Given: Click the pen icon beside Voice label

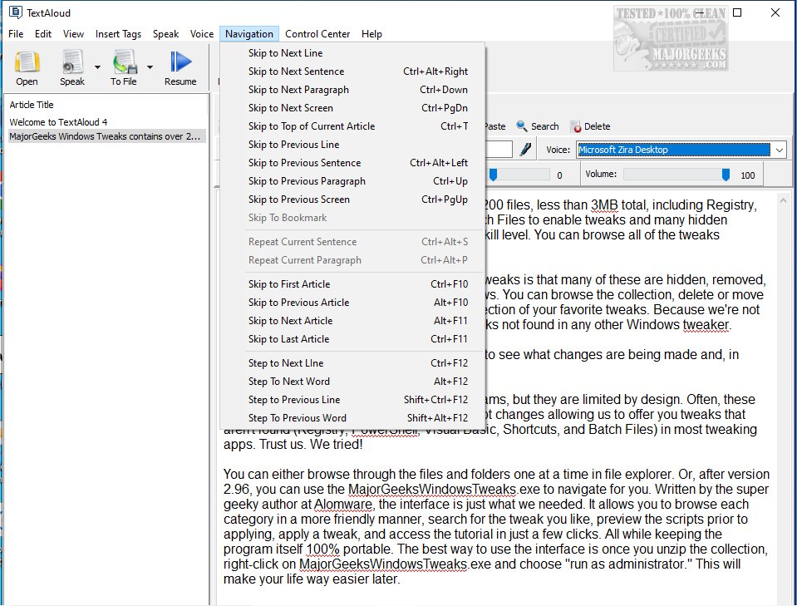Looking at the screenshot, I should [x=525, y=150].
